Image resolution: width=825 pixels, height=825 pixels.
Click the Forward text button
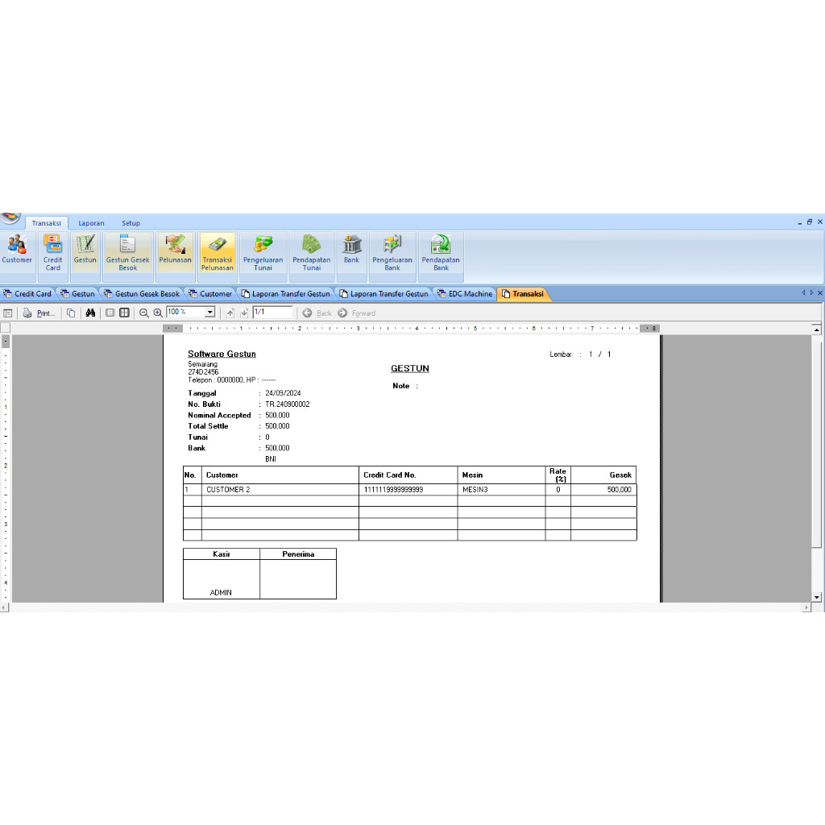click(363, 313)
